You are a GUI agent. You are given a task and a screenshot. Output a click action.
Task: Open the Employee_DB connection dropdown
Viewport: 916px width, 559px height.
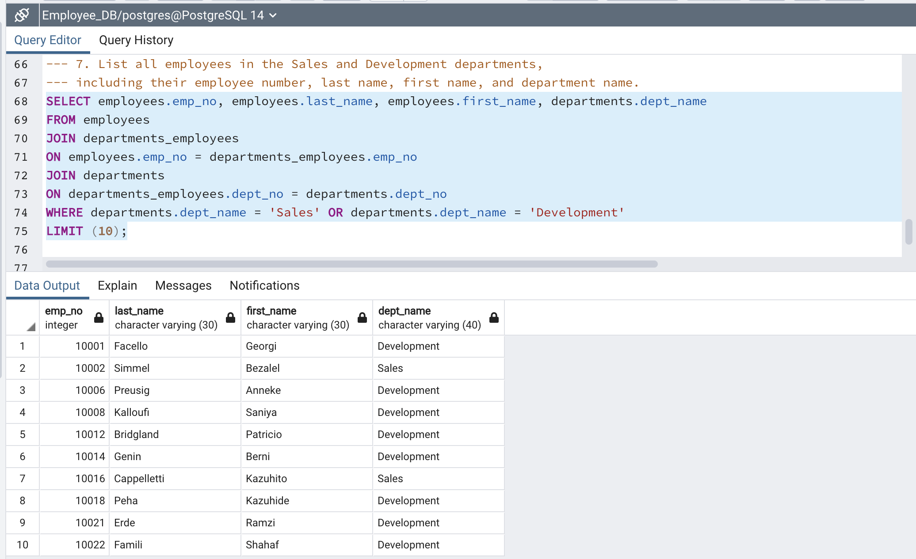pyautogui.click(x=273, y=15)
